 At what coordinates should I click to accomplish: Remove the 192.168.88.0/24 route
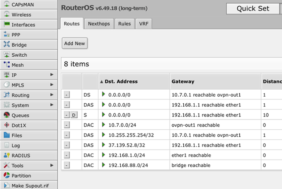(67, 165)
